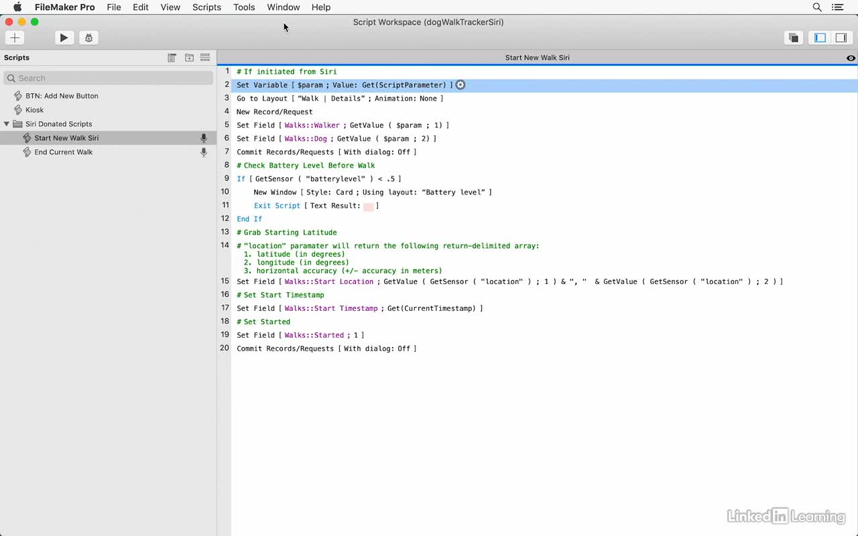The height and width of the screenshot is (536, 858).
Task: Open the Window menu
Action: point(284,7)
